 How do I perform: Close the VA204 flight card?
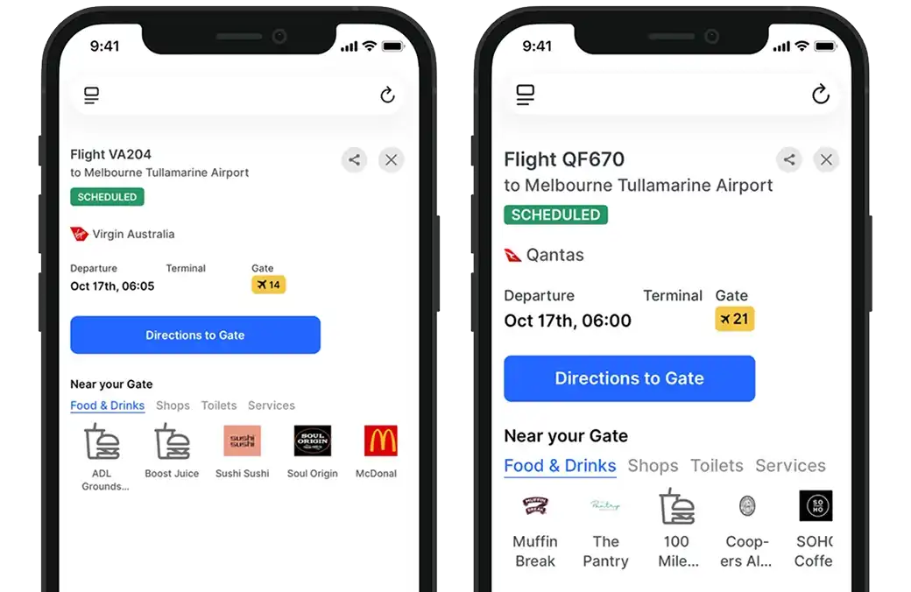coord(391,159)
